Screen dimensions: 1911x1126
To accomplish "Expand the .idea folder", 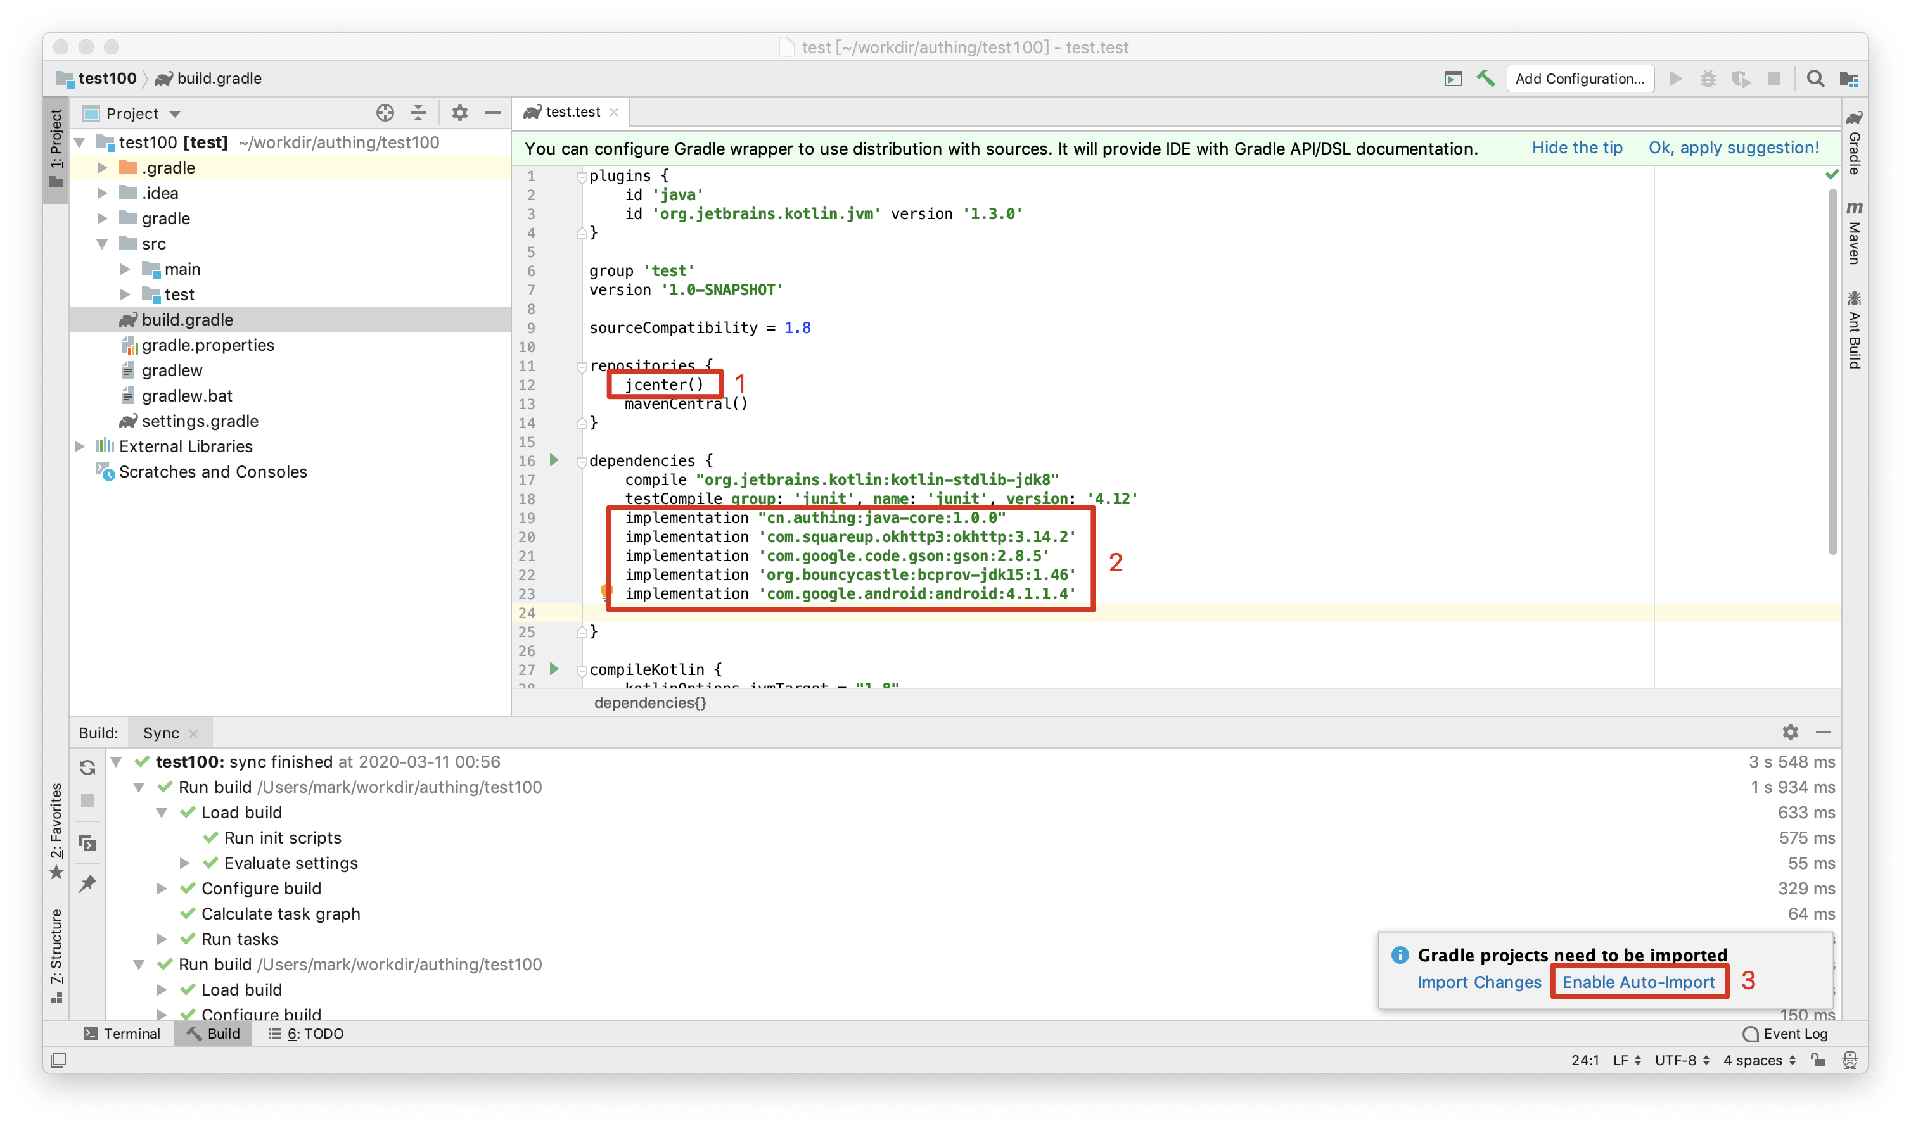I will 103,193.
